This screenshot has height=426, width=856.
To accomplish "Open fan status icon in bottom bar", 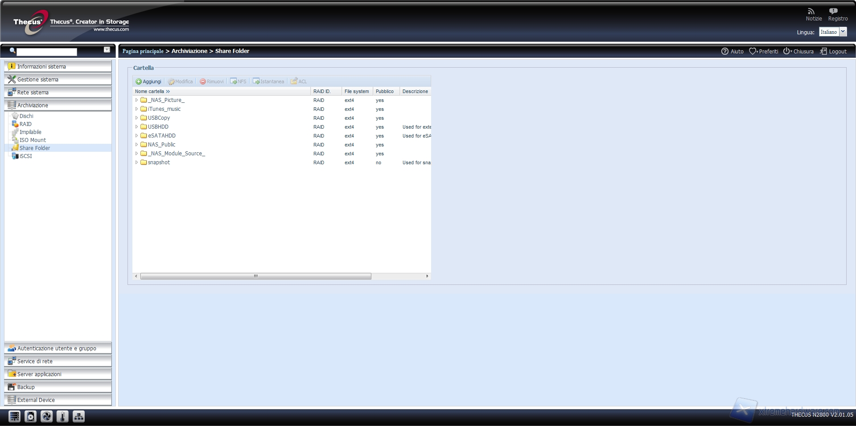I will click(46, 416).
